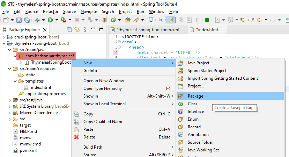
Task: Click the New Java Class toolbar icon
Action: pos(113,20)
